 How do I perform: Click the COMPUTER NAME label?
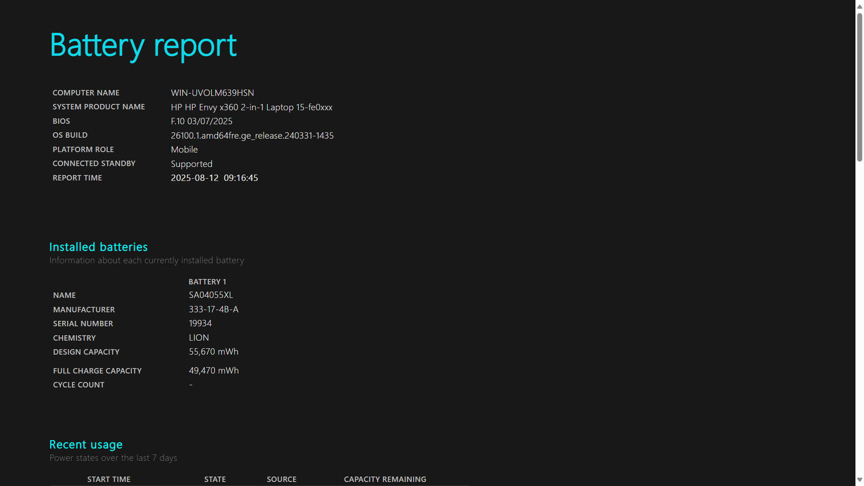[86, 93]
